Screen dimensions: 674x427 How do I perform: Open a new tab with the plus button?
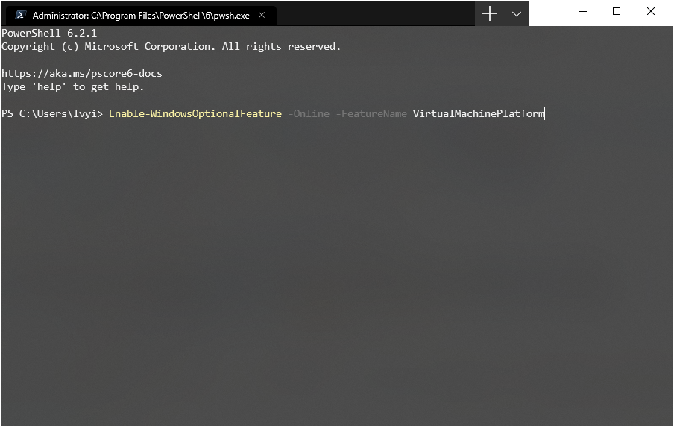tap(490, 14)
